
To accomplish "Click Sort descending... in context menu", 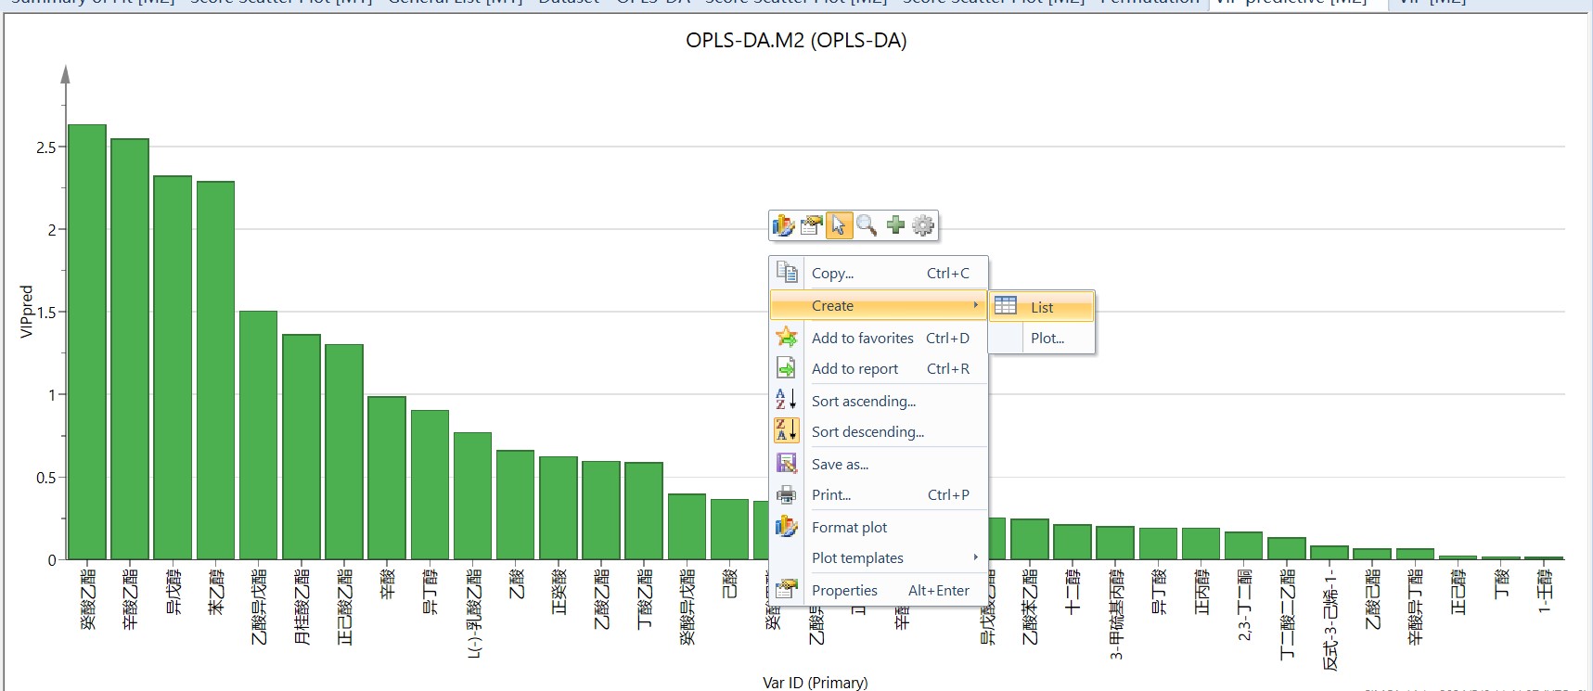I will tap(867, 432).
